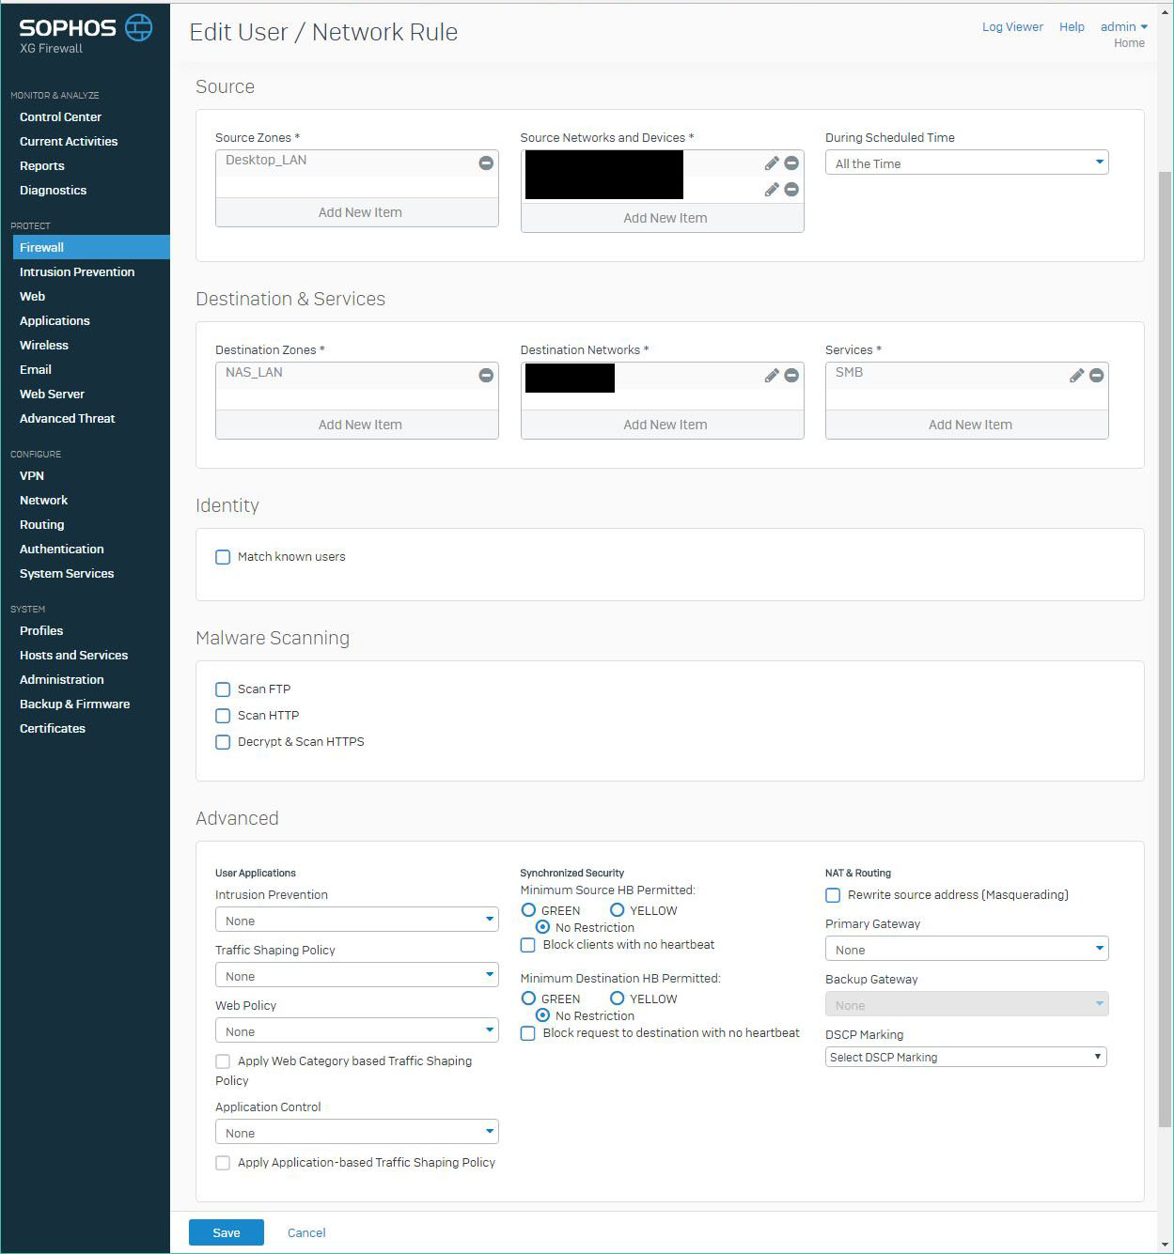Open Web Server sidebar item
The width and height of the screenshot is (1174, 1254).
point(52,395)
